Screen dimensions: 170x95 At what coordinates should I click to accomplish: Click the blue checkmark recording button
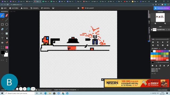pyautogui.click(x=29, y=89)
